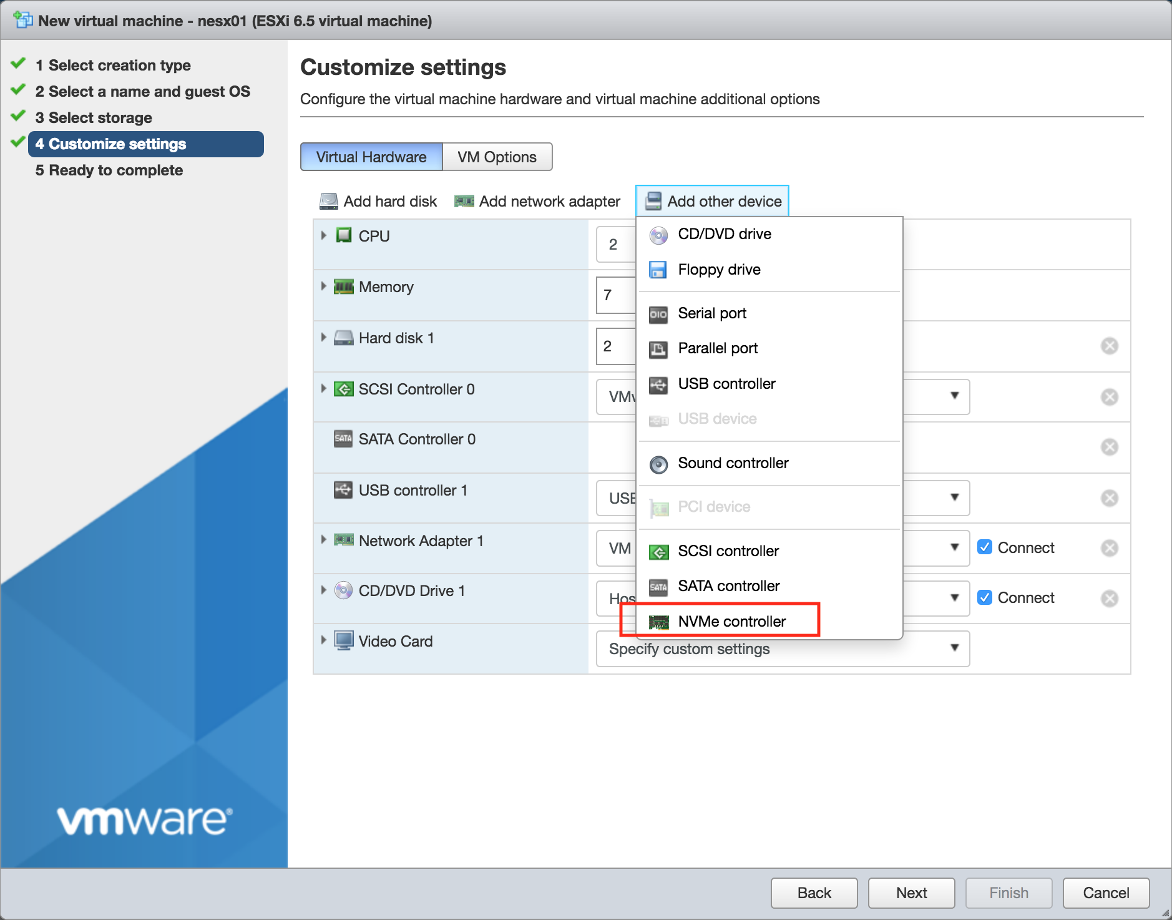Click the window resize grip corner
Screen dimensions: 1172x920
click(1165, 913)
